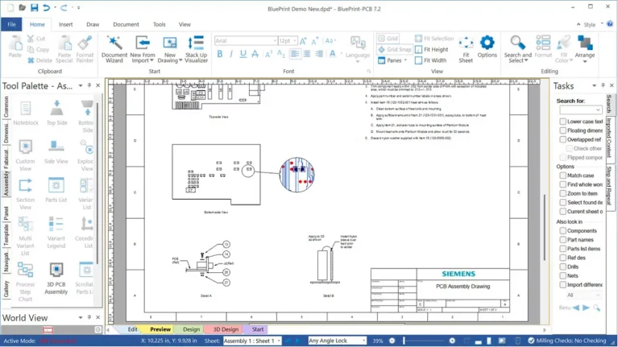
Task: Click the Fit Width button
Action: pyautogui.click(x=431, y=60)
